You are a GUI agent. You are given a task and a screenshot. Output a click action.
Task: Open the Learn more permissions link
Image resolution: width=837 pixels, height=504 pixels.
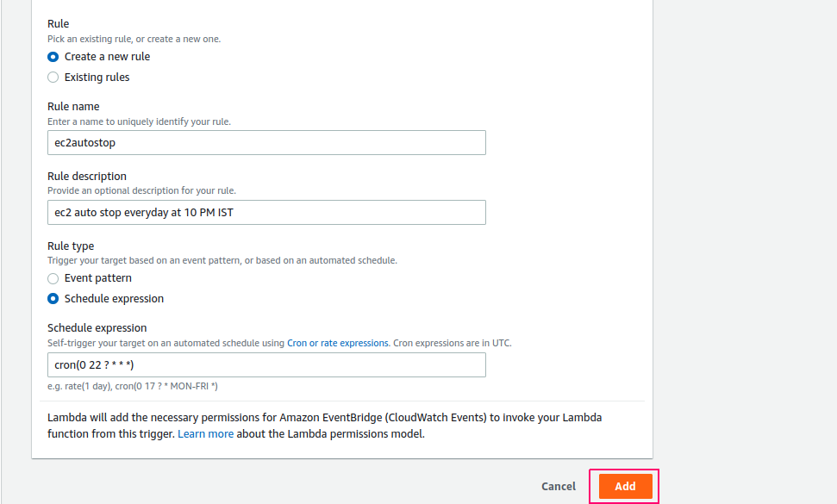pos(205,433)
